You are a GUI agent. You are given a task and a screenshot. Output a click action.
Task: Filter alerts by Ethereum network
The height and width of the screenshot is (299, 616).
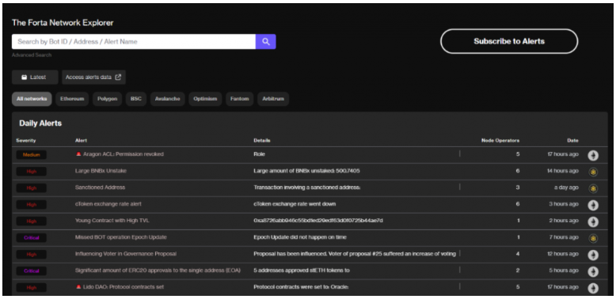tap(72, 99)
